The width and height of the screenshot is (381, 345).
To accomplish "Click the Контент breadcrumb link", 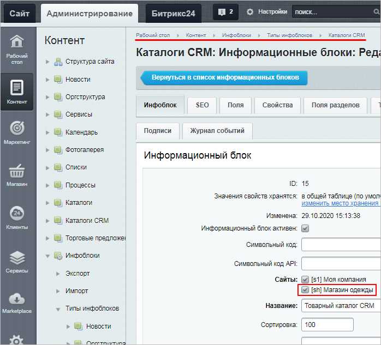I will pos(196,35).
